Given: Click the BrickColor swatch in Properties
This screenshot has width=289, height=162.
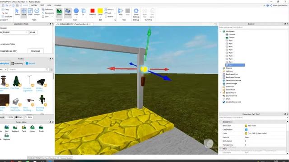Looking at the screenshot, I should (x=246, y=126).
